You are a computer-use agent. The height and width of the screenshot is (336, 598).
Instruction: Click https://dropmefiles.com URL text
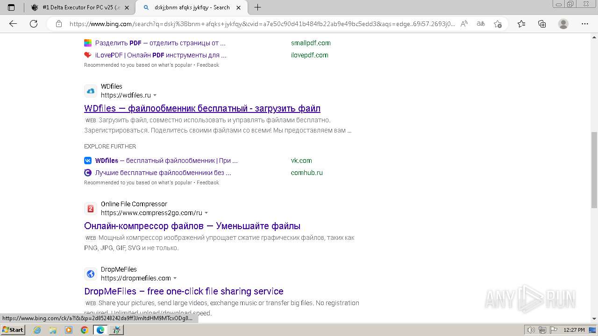[136, 278]
